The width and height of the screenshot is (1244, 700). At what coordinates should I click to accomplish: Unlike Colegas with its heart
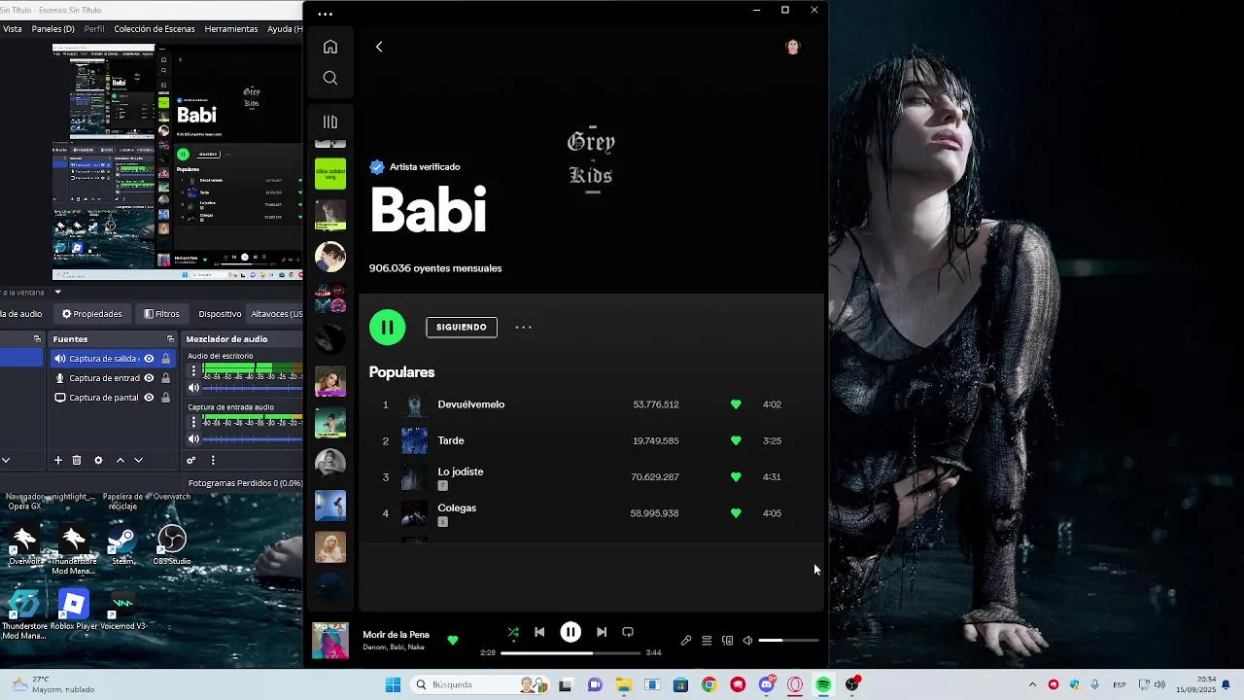[x=736, y=512]
